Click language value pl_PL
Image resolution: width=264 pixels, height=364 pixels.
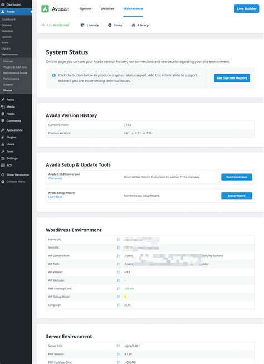128,305
